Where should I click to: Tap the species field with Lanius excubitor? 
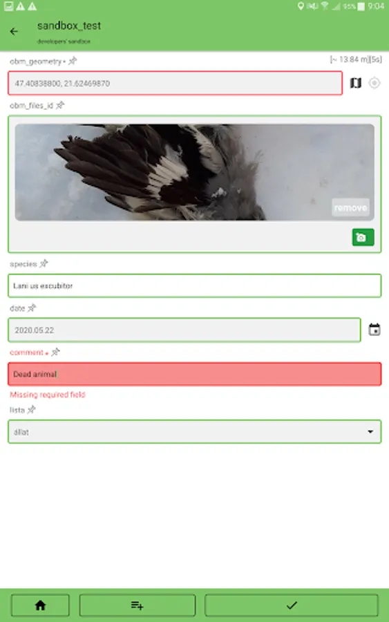click(x=194, y=285)
